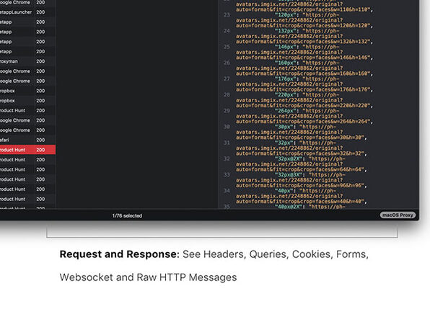Click the Request and Response bold heading
The image size is (430, 322).
pos(120,254)
